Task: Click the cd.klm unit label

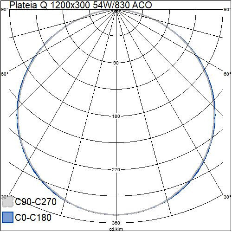Action: (x=116, y=229)
